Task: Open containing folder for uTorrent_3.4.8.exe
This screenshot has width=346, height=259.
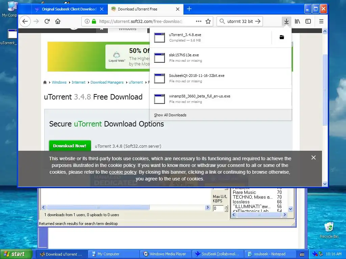Action: tap(282, 37)
